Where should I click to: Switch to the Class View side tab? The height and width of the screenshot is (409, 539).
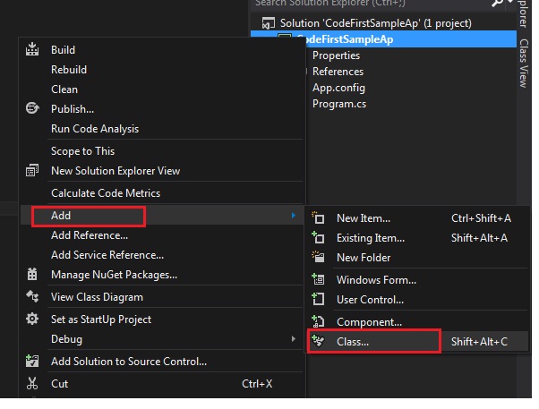tap(524, 63)
